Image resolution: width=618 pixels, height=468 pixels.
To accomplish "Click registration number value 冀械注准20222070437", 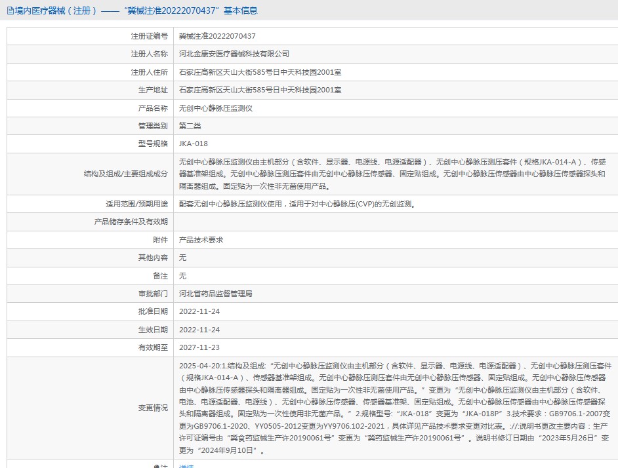I will point(217,36).
